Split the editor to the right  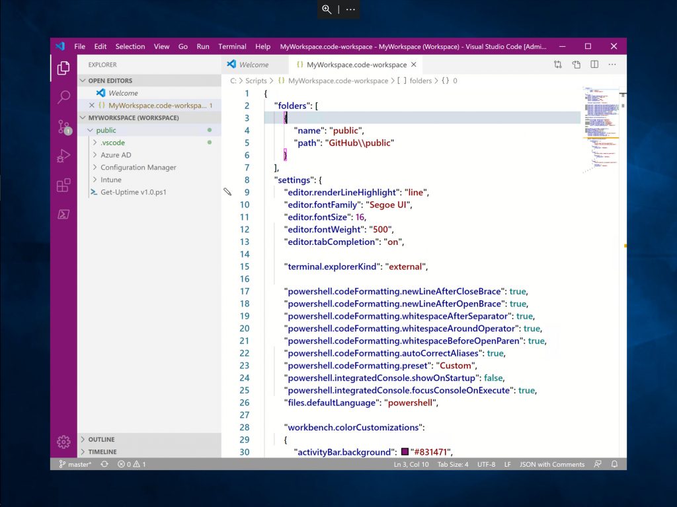(x=594, y=65)
